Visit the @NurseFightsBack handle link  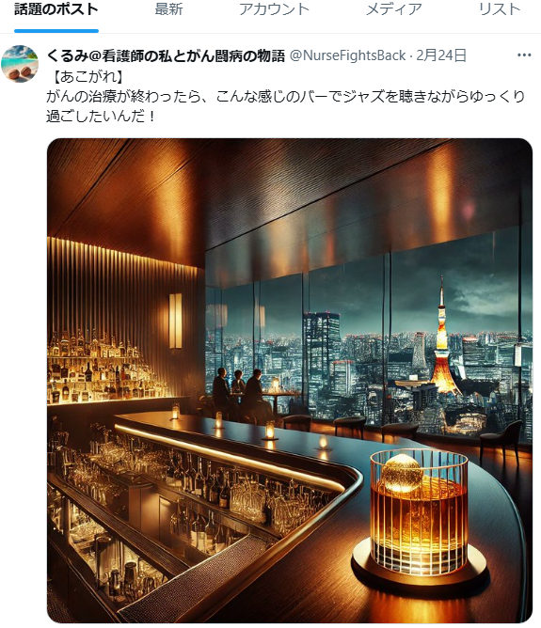[347, 55]
